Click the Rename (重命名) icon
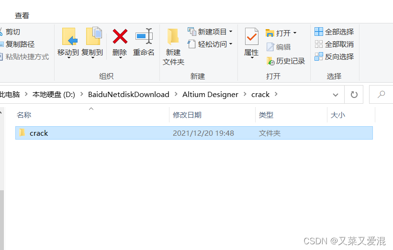This screenshot has height=250, width=393. [144, 36]
